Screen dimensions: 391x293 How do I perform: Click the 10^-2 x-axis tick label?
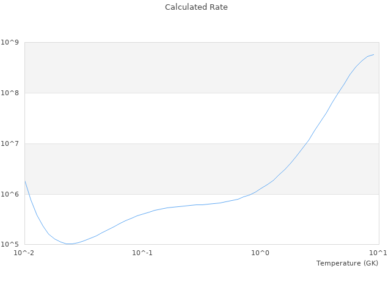pos(24,253)
